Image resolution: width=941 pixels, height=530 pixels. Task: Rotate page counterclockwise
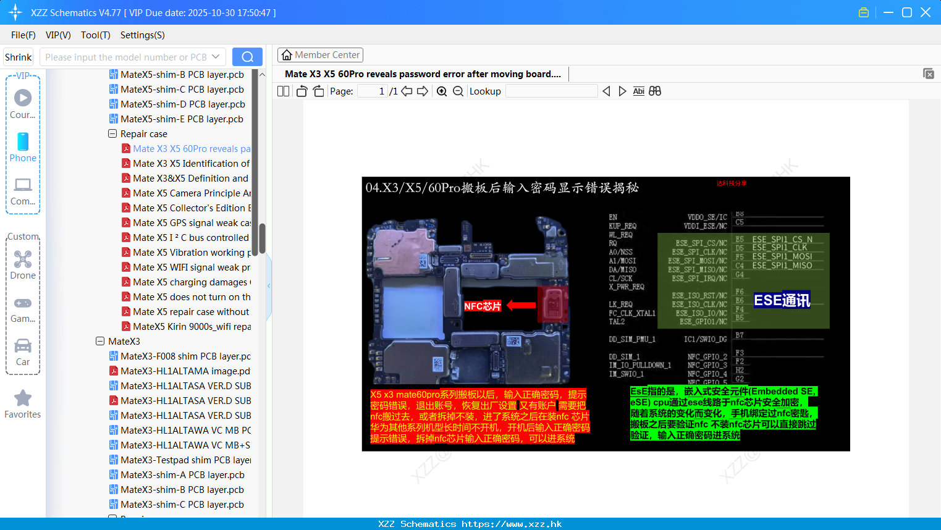302,91
